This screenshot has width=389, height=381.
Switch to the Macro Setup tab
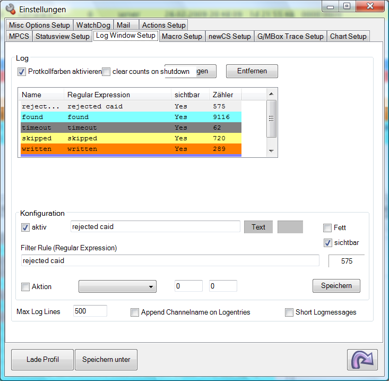tap(181, 36)
